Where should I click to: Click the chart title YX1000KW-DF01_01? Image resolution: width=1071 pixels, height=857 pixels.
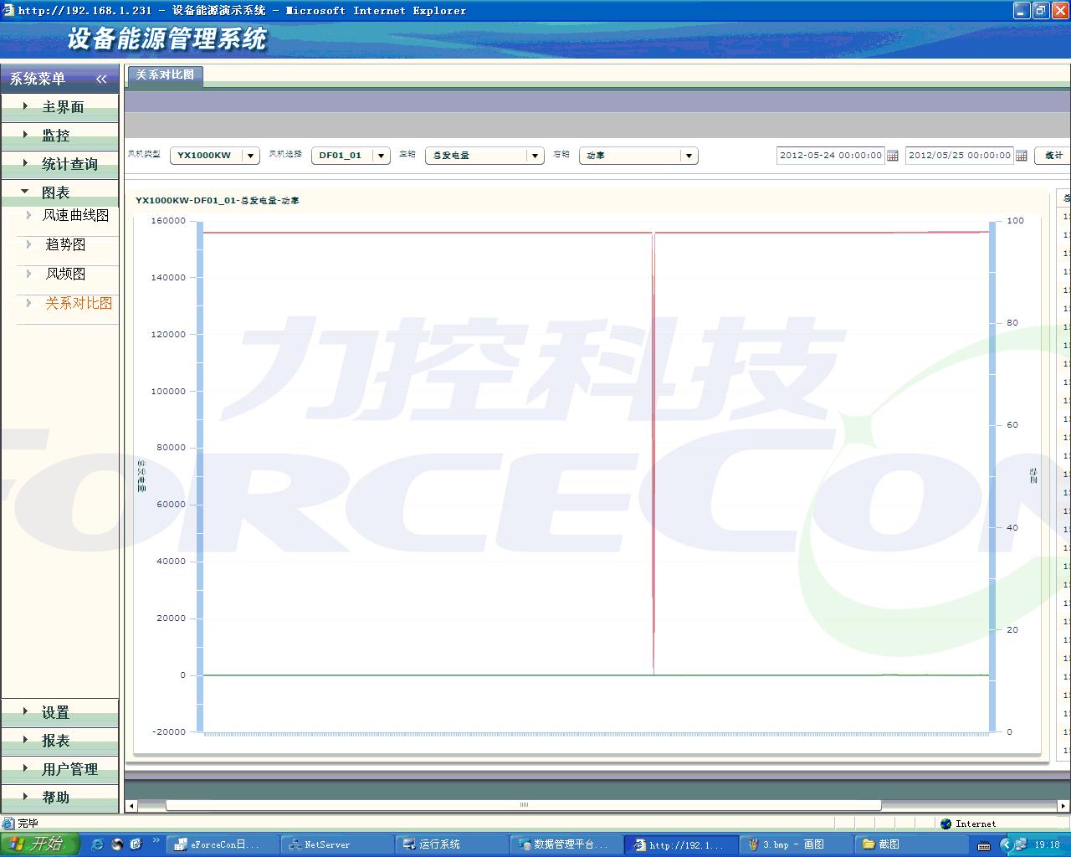click(x=217, y=201)
